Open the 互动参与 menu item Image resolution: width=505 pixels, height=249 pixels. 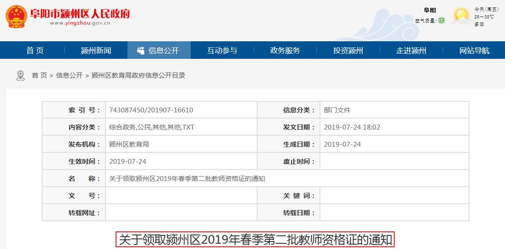(222, 51)
